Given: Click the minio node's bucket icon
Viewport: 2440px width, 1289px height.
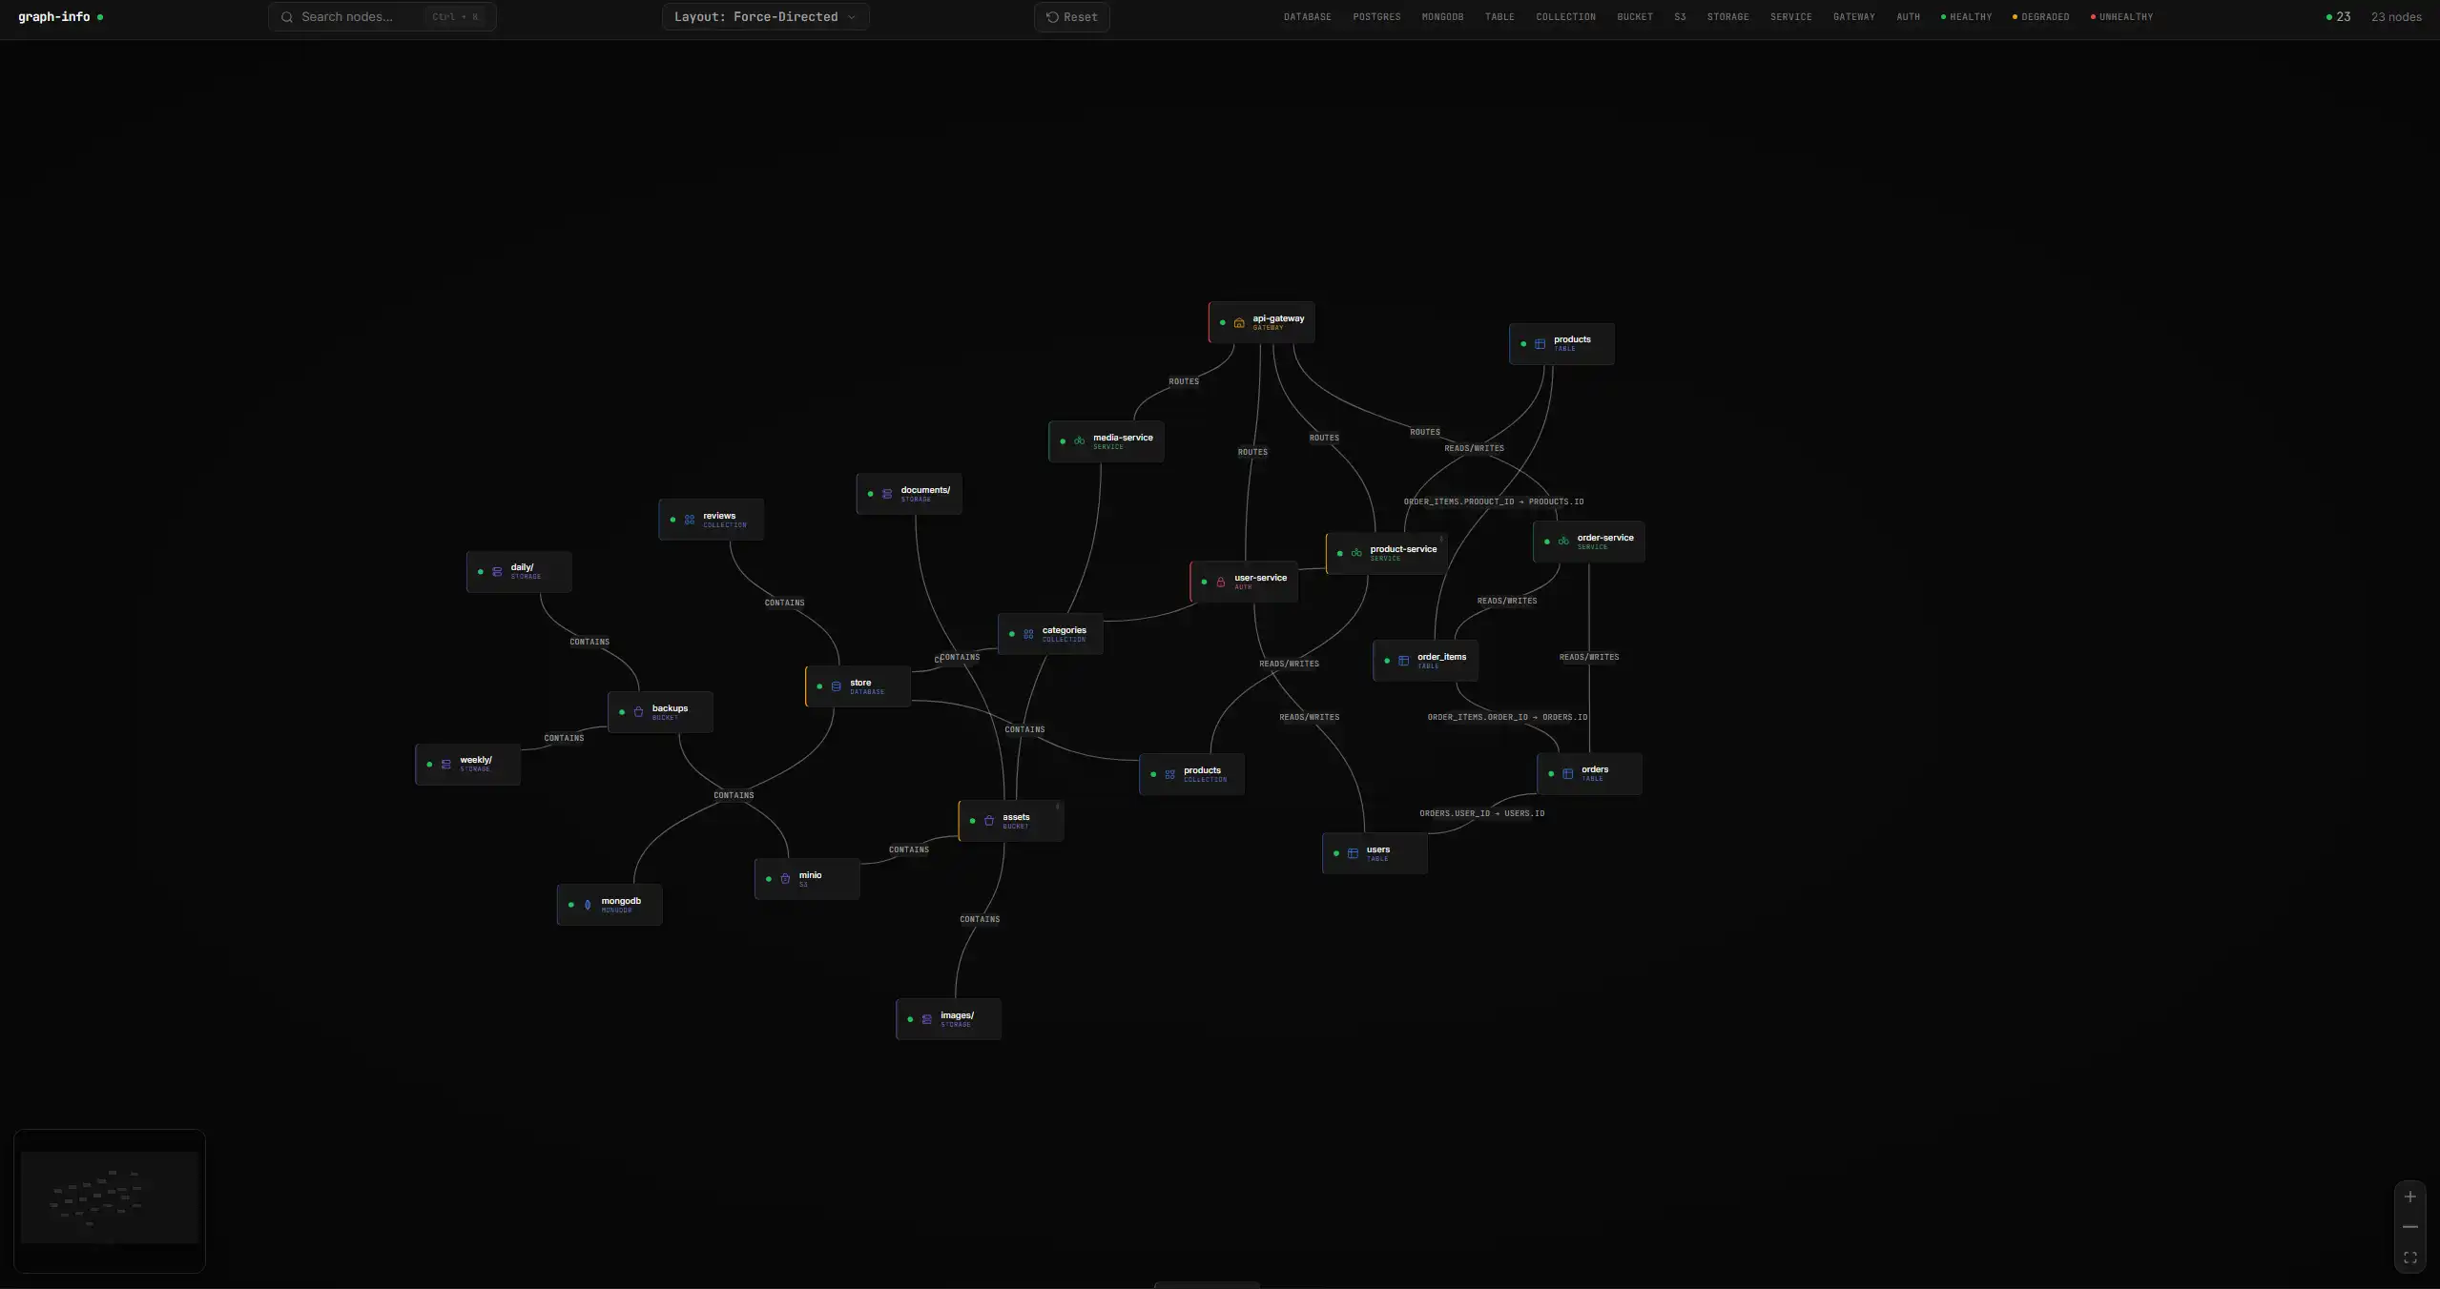Looking at the screenshot, I should click(785, 879).
